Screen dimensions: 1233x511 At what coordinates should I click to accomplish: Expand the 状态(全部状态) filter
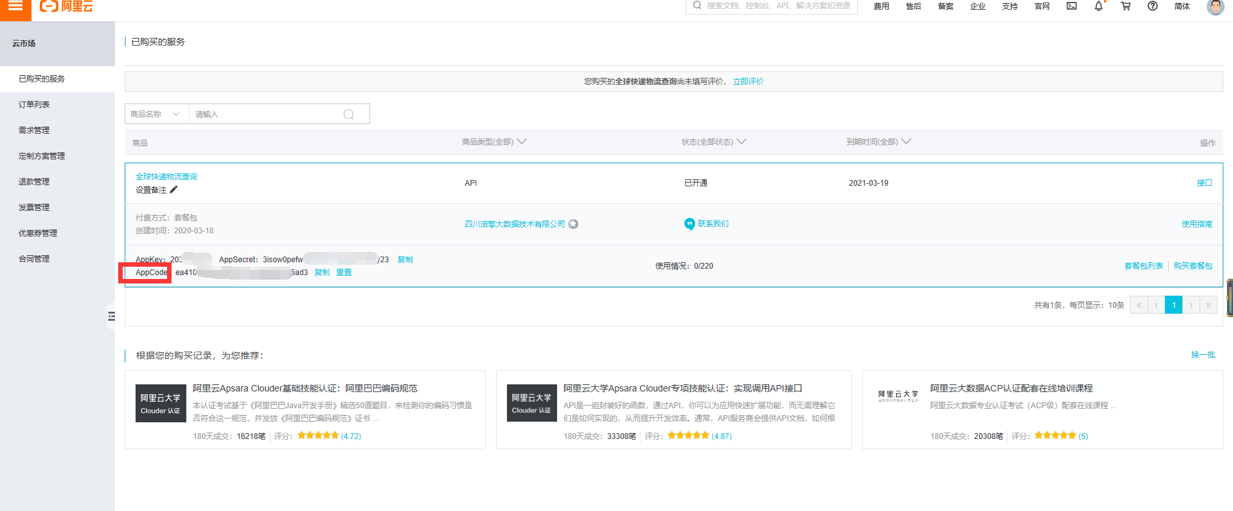coord(713,142)
